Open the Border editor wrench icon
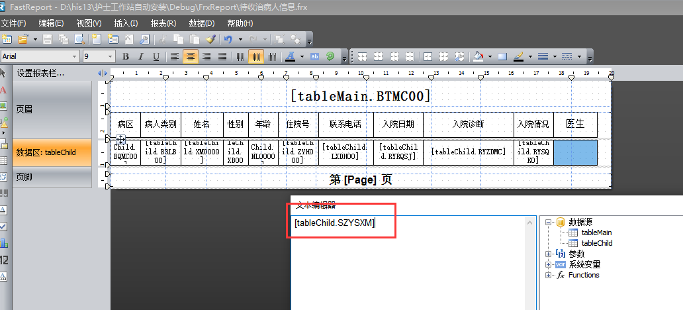 (459, 56)
